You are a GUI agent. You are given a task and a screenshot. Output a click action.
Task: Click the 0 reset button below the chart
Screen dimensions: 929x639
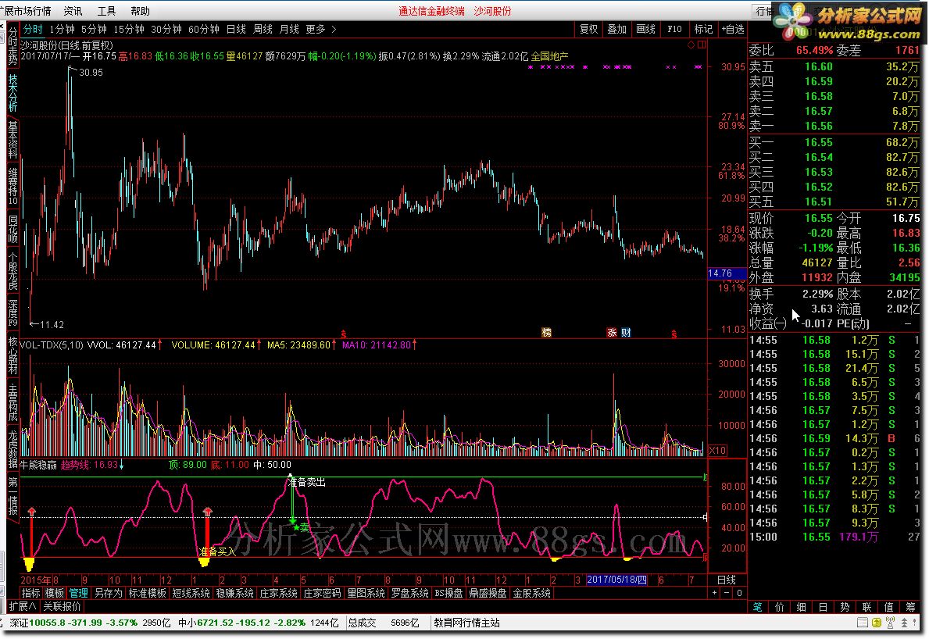pyautogui.click(x=739, y=593)
